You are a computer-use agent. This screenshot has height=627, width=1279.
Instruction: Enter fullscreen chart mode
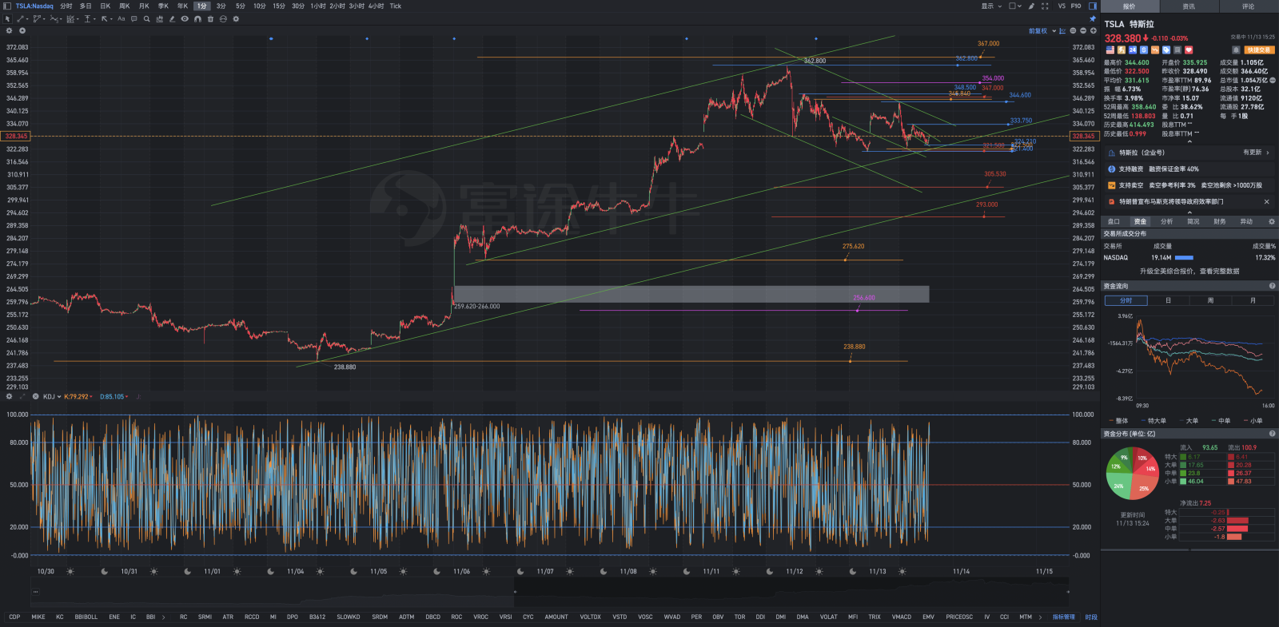1045,6
